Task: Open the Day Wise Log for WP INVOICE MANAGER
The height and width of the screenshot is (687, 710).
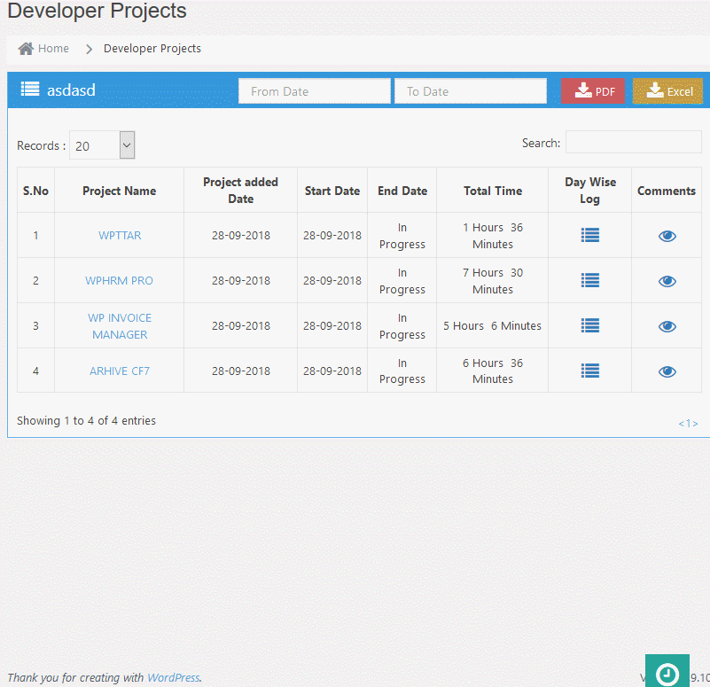Action: 589,325
